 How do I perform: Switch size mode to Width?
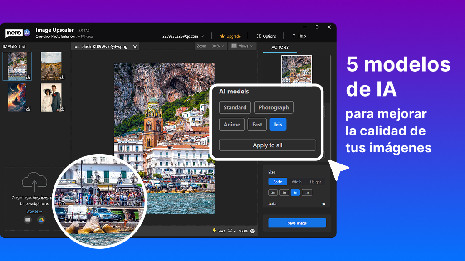click(x=296, y=181)
